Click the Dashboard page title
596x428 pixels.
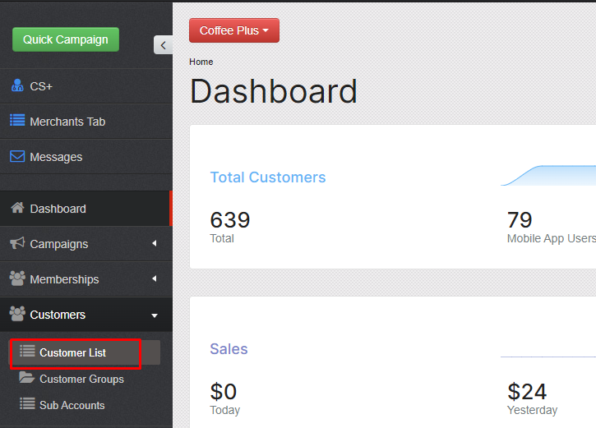tap(273, 91)
